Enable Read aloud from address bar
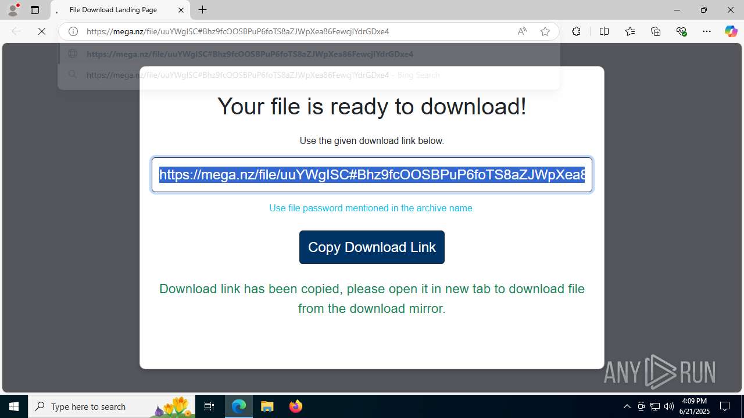 (522, 31)
